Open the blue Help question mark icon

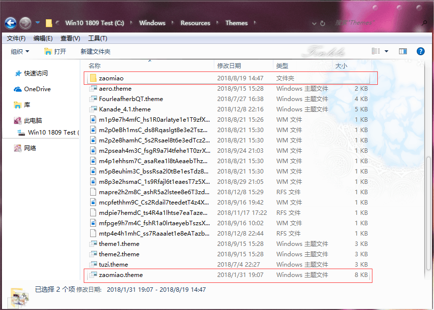(420, 51)
